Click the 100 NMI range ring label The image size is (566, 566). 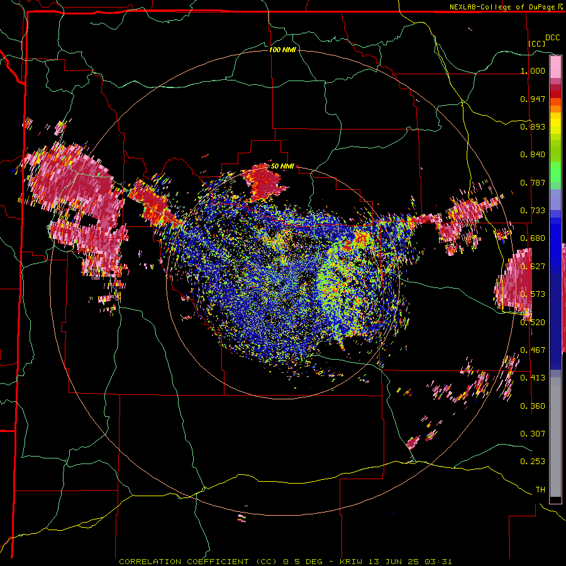[x=282, y=50]
